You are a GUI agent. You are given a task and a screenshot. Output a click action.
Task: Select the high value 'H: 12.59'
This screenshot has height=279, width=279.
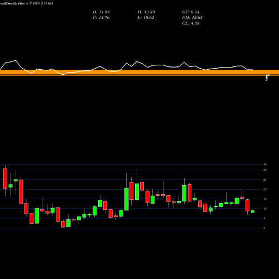tap(146, 12)
